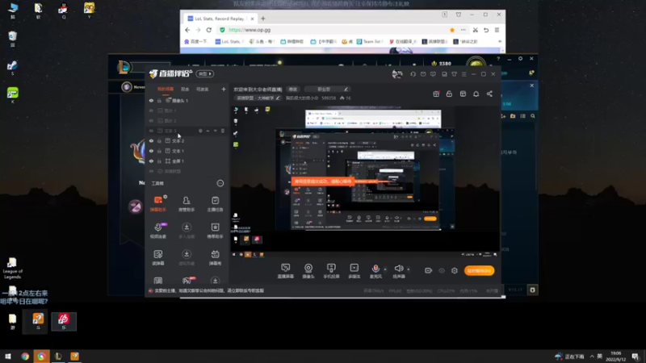Screen dimensions: 646x363
Task: Open the PK tool in the toolbox
Action: (187, 281)
